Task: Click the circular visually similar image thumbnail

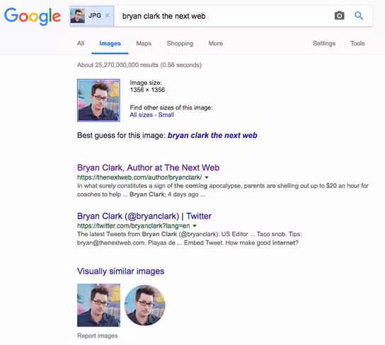Action: coord(145,305)
